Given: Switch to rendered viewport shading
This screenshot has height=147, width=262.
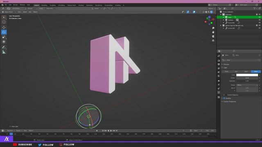Looking at the screenshot, I should tap(211, 12).
